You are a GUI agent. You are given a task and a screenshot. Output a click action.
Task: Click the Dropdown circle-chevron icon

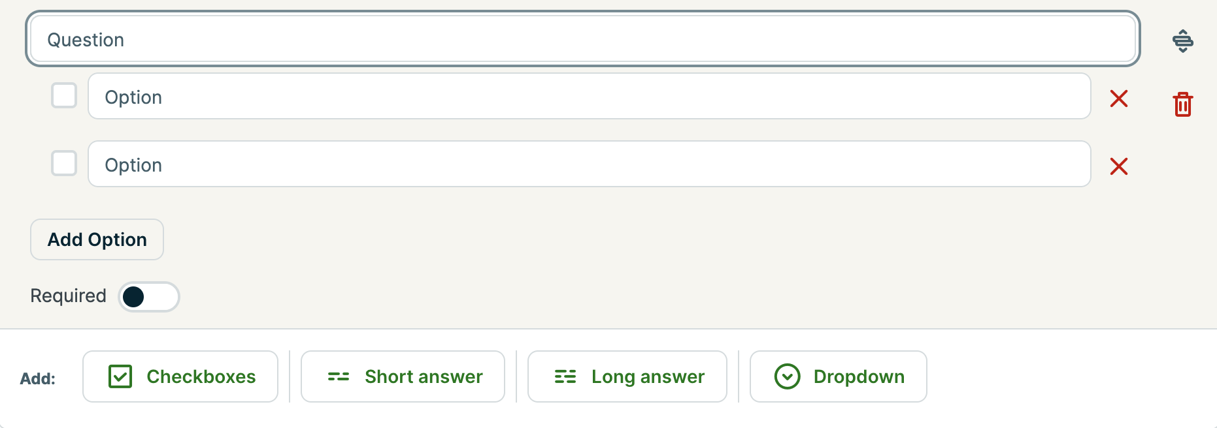788,376
